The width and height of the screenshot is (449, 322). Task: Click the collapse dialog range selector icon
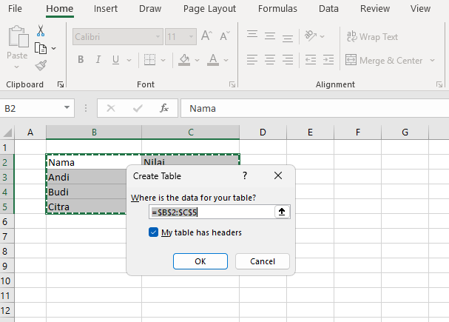click(282, 212)
